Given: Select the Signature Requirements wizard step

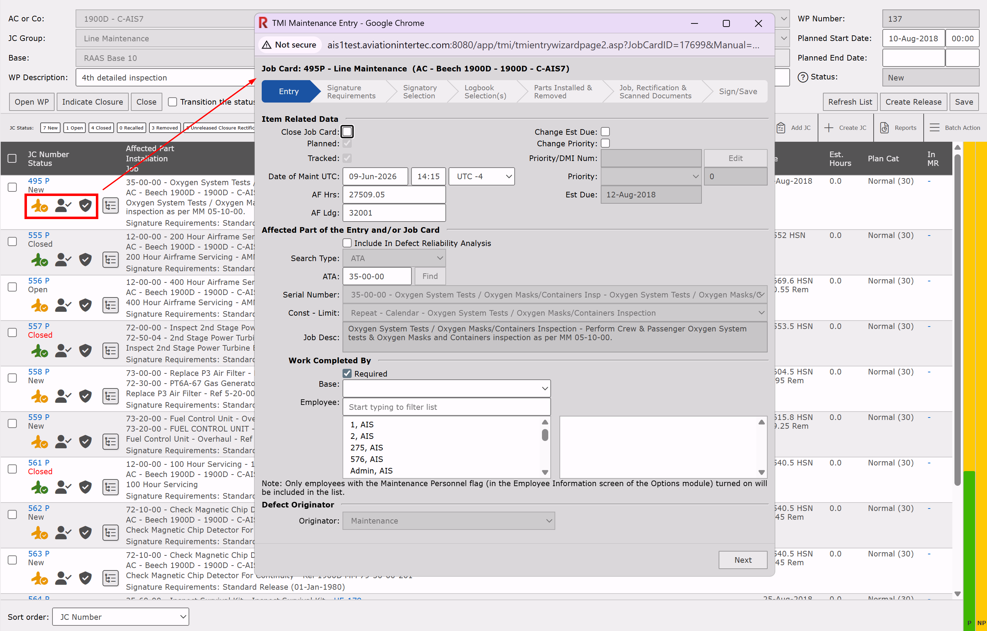Looking at the screenshot, I should coord(351,91).
